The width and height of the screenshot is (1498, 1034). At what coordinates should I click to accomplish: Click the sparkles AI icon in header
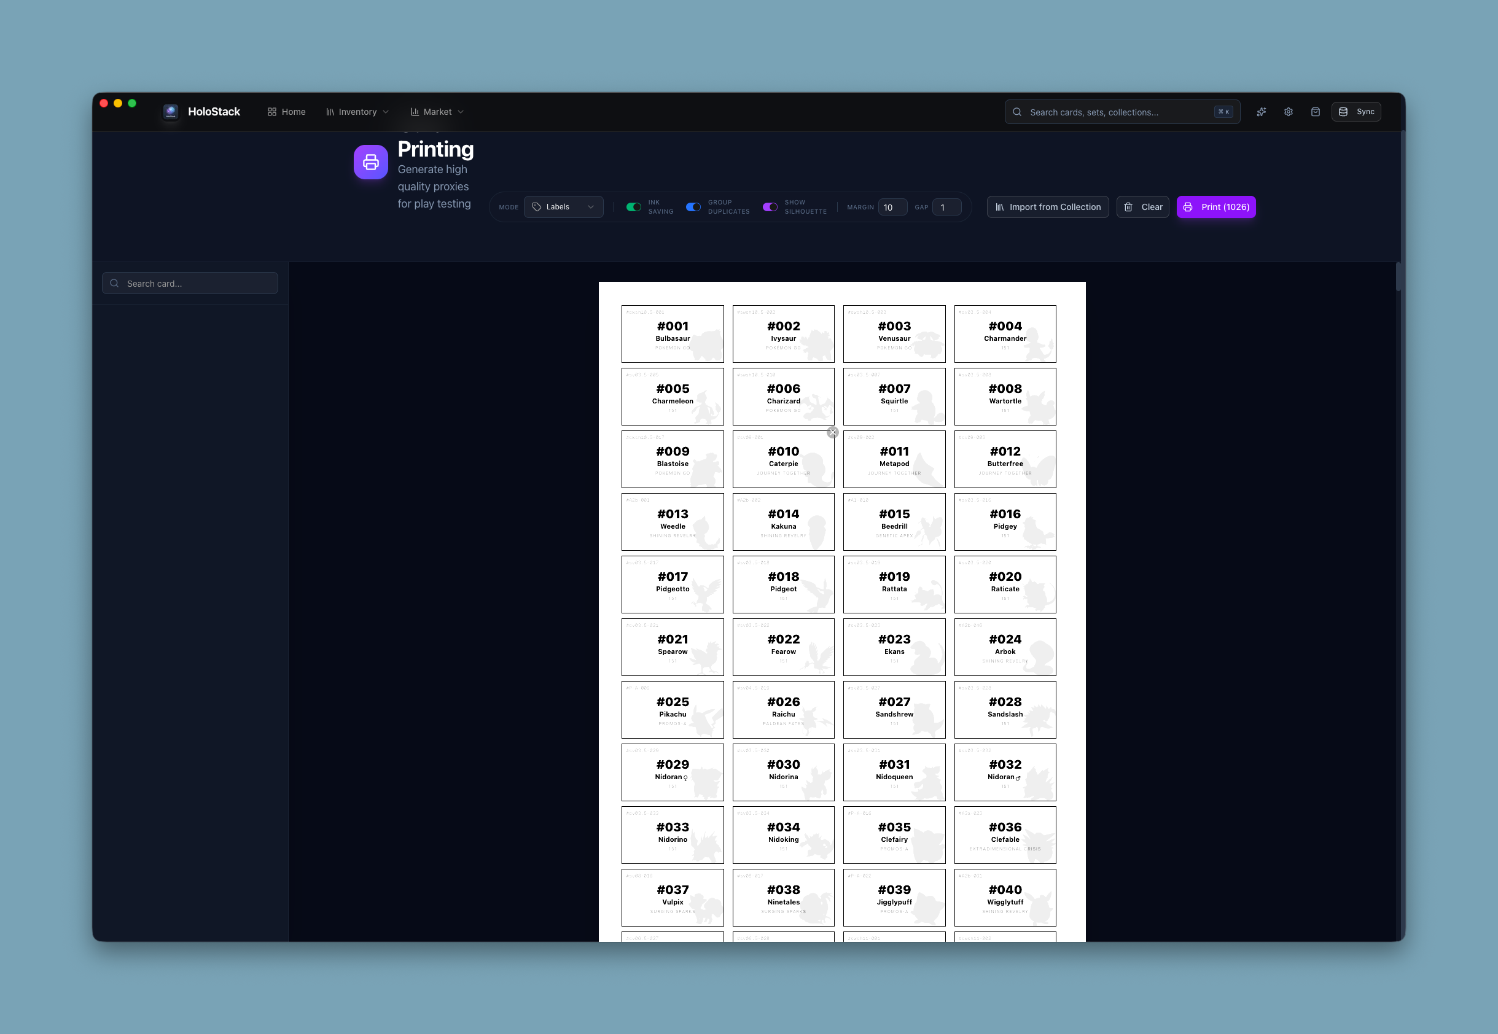[x=1261, y=112]
